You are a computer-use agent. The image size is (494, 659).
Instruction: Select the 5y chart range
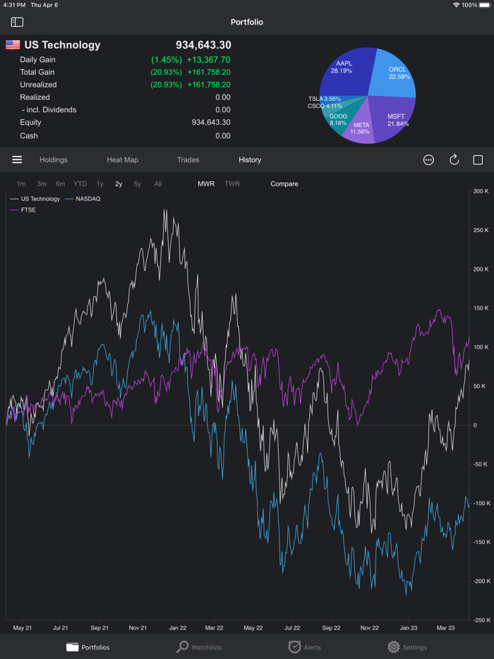(x=138, y=183)
